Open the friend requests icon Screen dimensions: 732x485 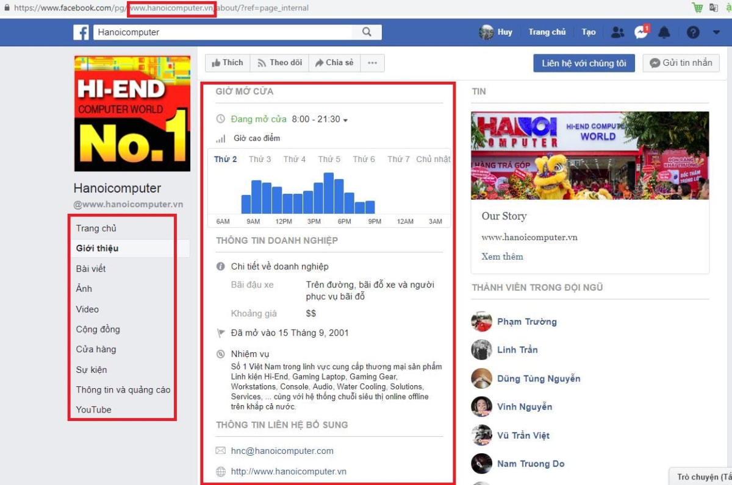[x=617, y=32]
